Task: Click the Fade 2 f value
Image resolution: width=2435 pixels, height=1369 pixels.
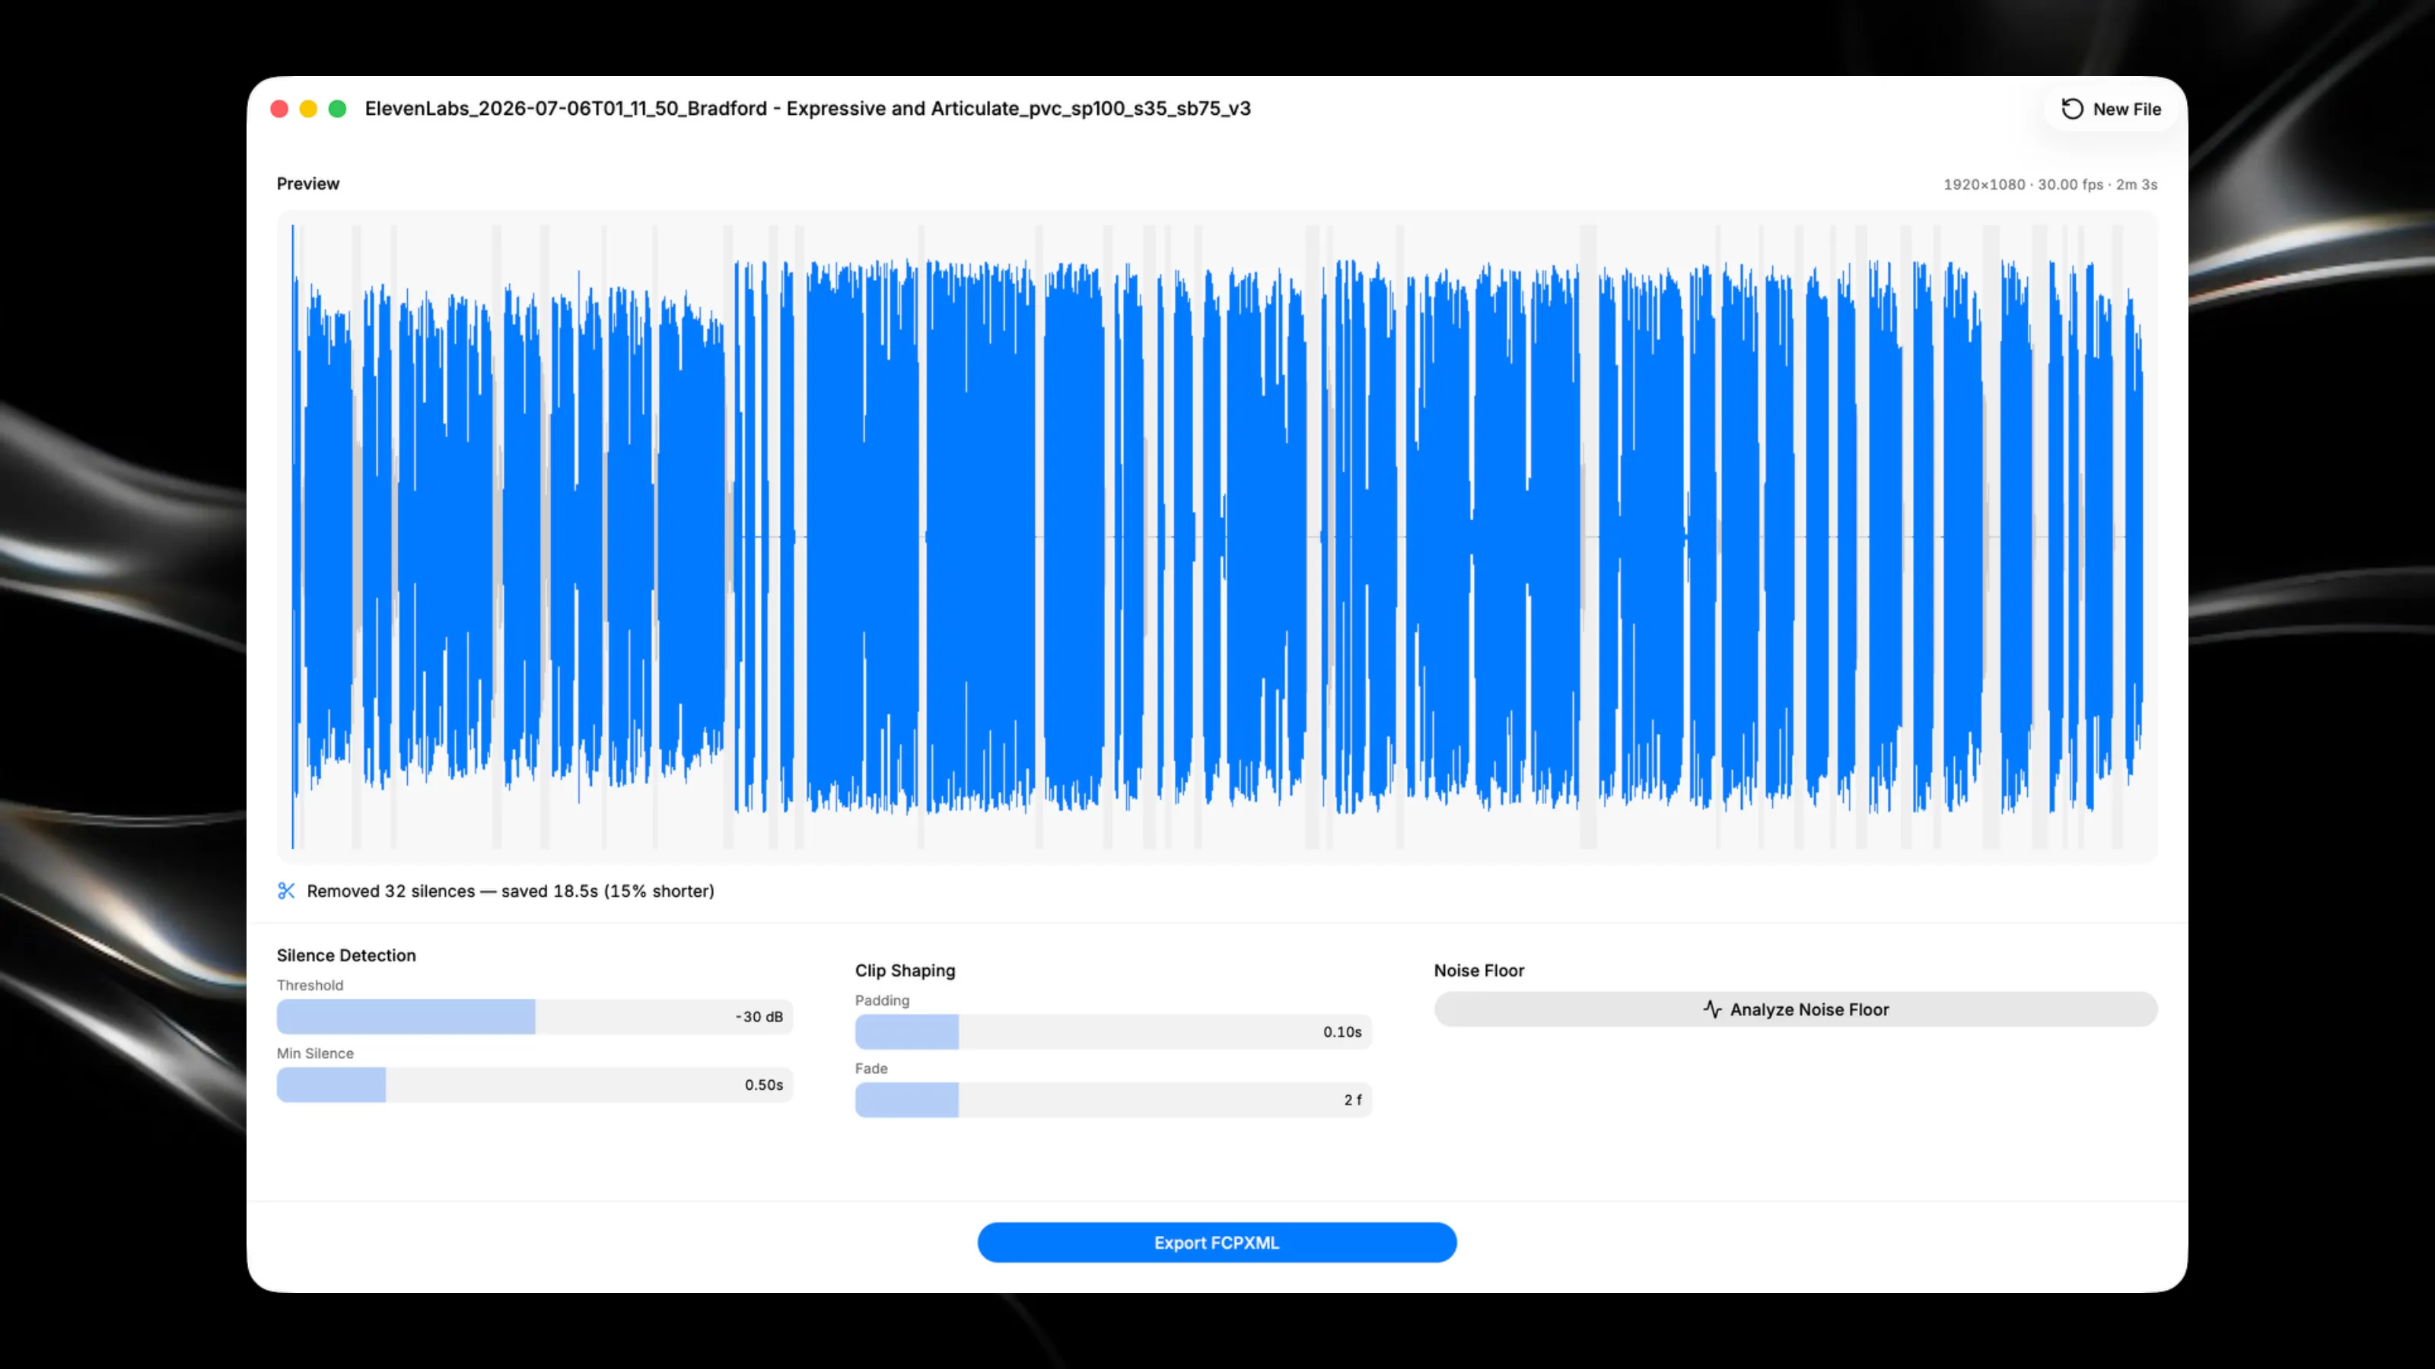Action: point(1353,1100)
